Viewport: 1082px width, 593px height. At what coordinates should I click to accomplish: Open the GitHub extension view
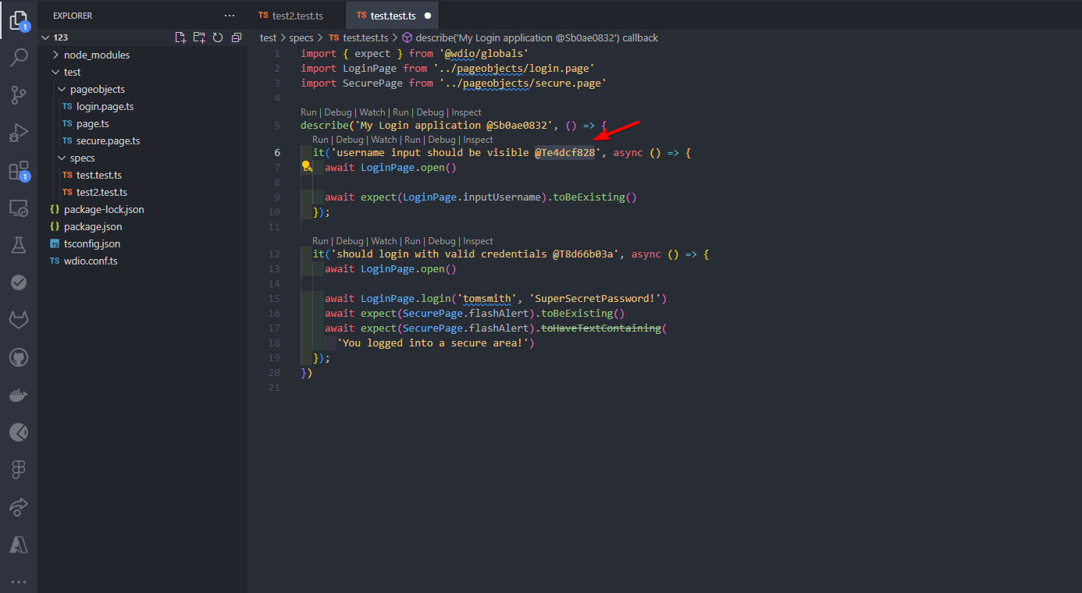(19, 357)
